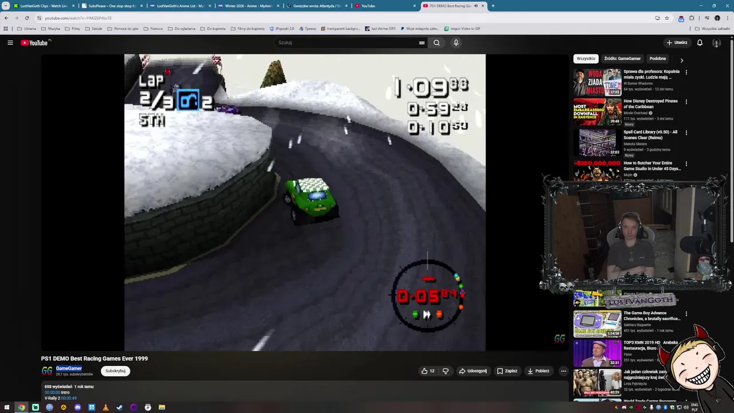Select the Podobne filter chip
Screen dimensions: 734x413
click(658, 59)
